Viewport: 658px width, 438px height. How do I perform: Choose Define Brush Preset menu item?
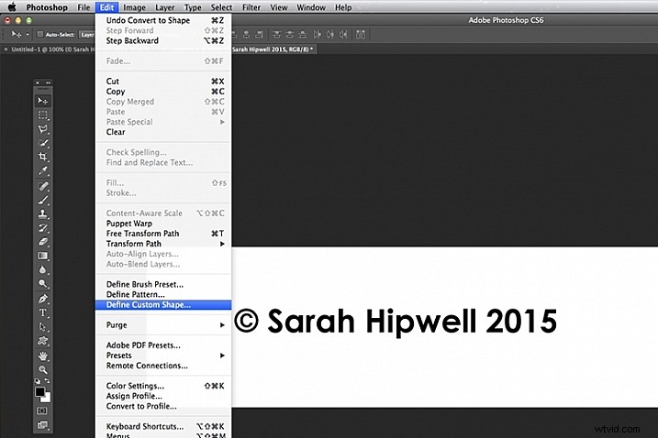pyautogui.click(x=163, y=284)
